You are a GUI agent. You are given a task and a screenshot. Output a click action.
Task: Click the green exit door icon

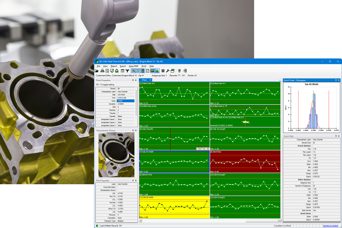click(185, 71)
